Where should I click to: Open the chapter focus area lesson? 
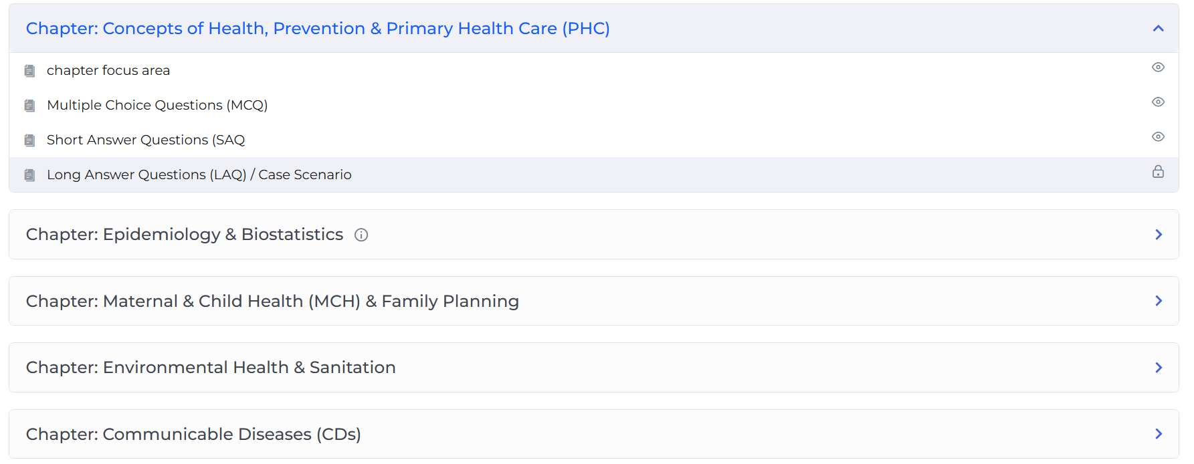point(108,71)
